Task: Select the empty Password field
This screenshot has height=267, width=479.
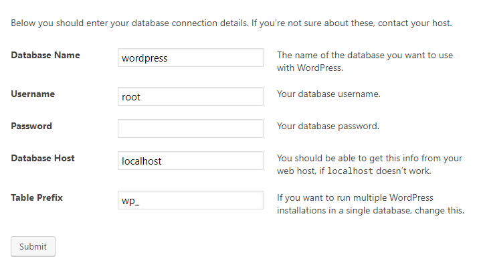Action: [191, 128]
